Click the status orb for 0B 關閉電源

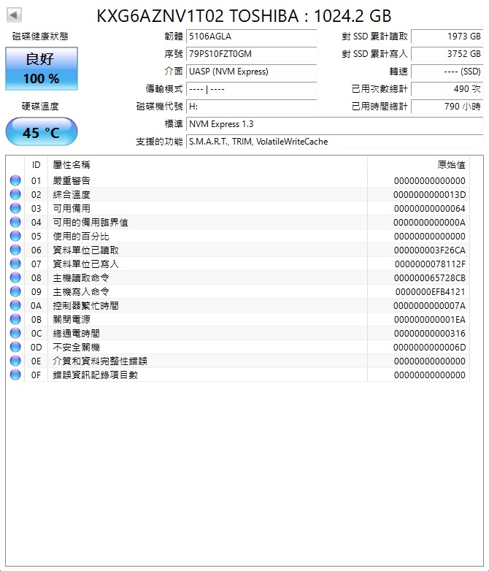[15, 319]
